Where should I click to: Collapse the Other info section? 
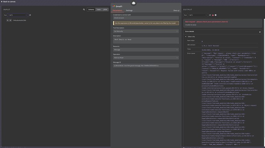tap(185, 37)
